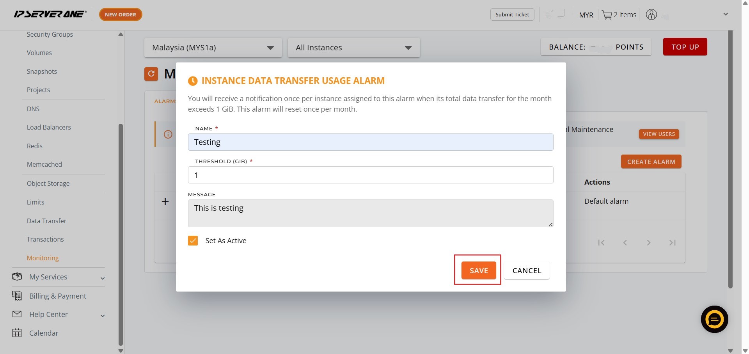Open the shopping cart icon

coord(607,15)
